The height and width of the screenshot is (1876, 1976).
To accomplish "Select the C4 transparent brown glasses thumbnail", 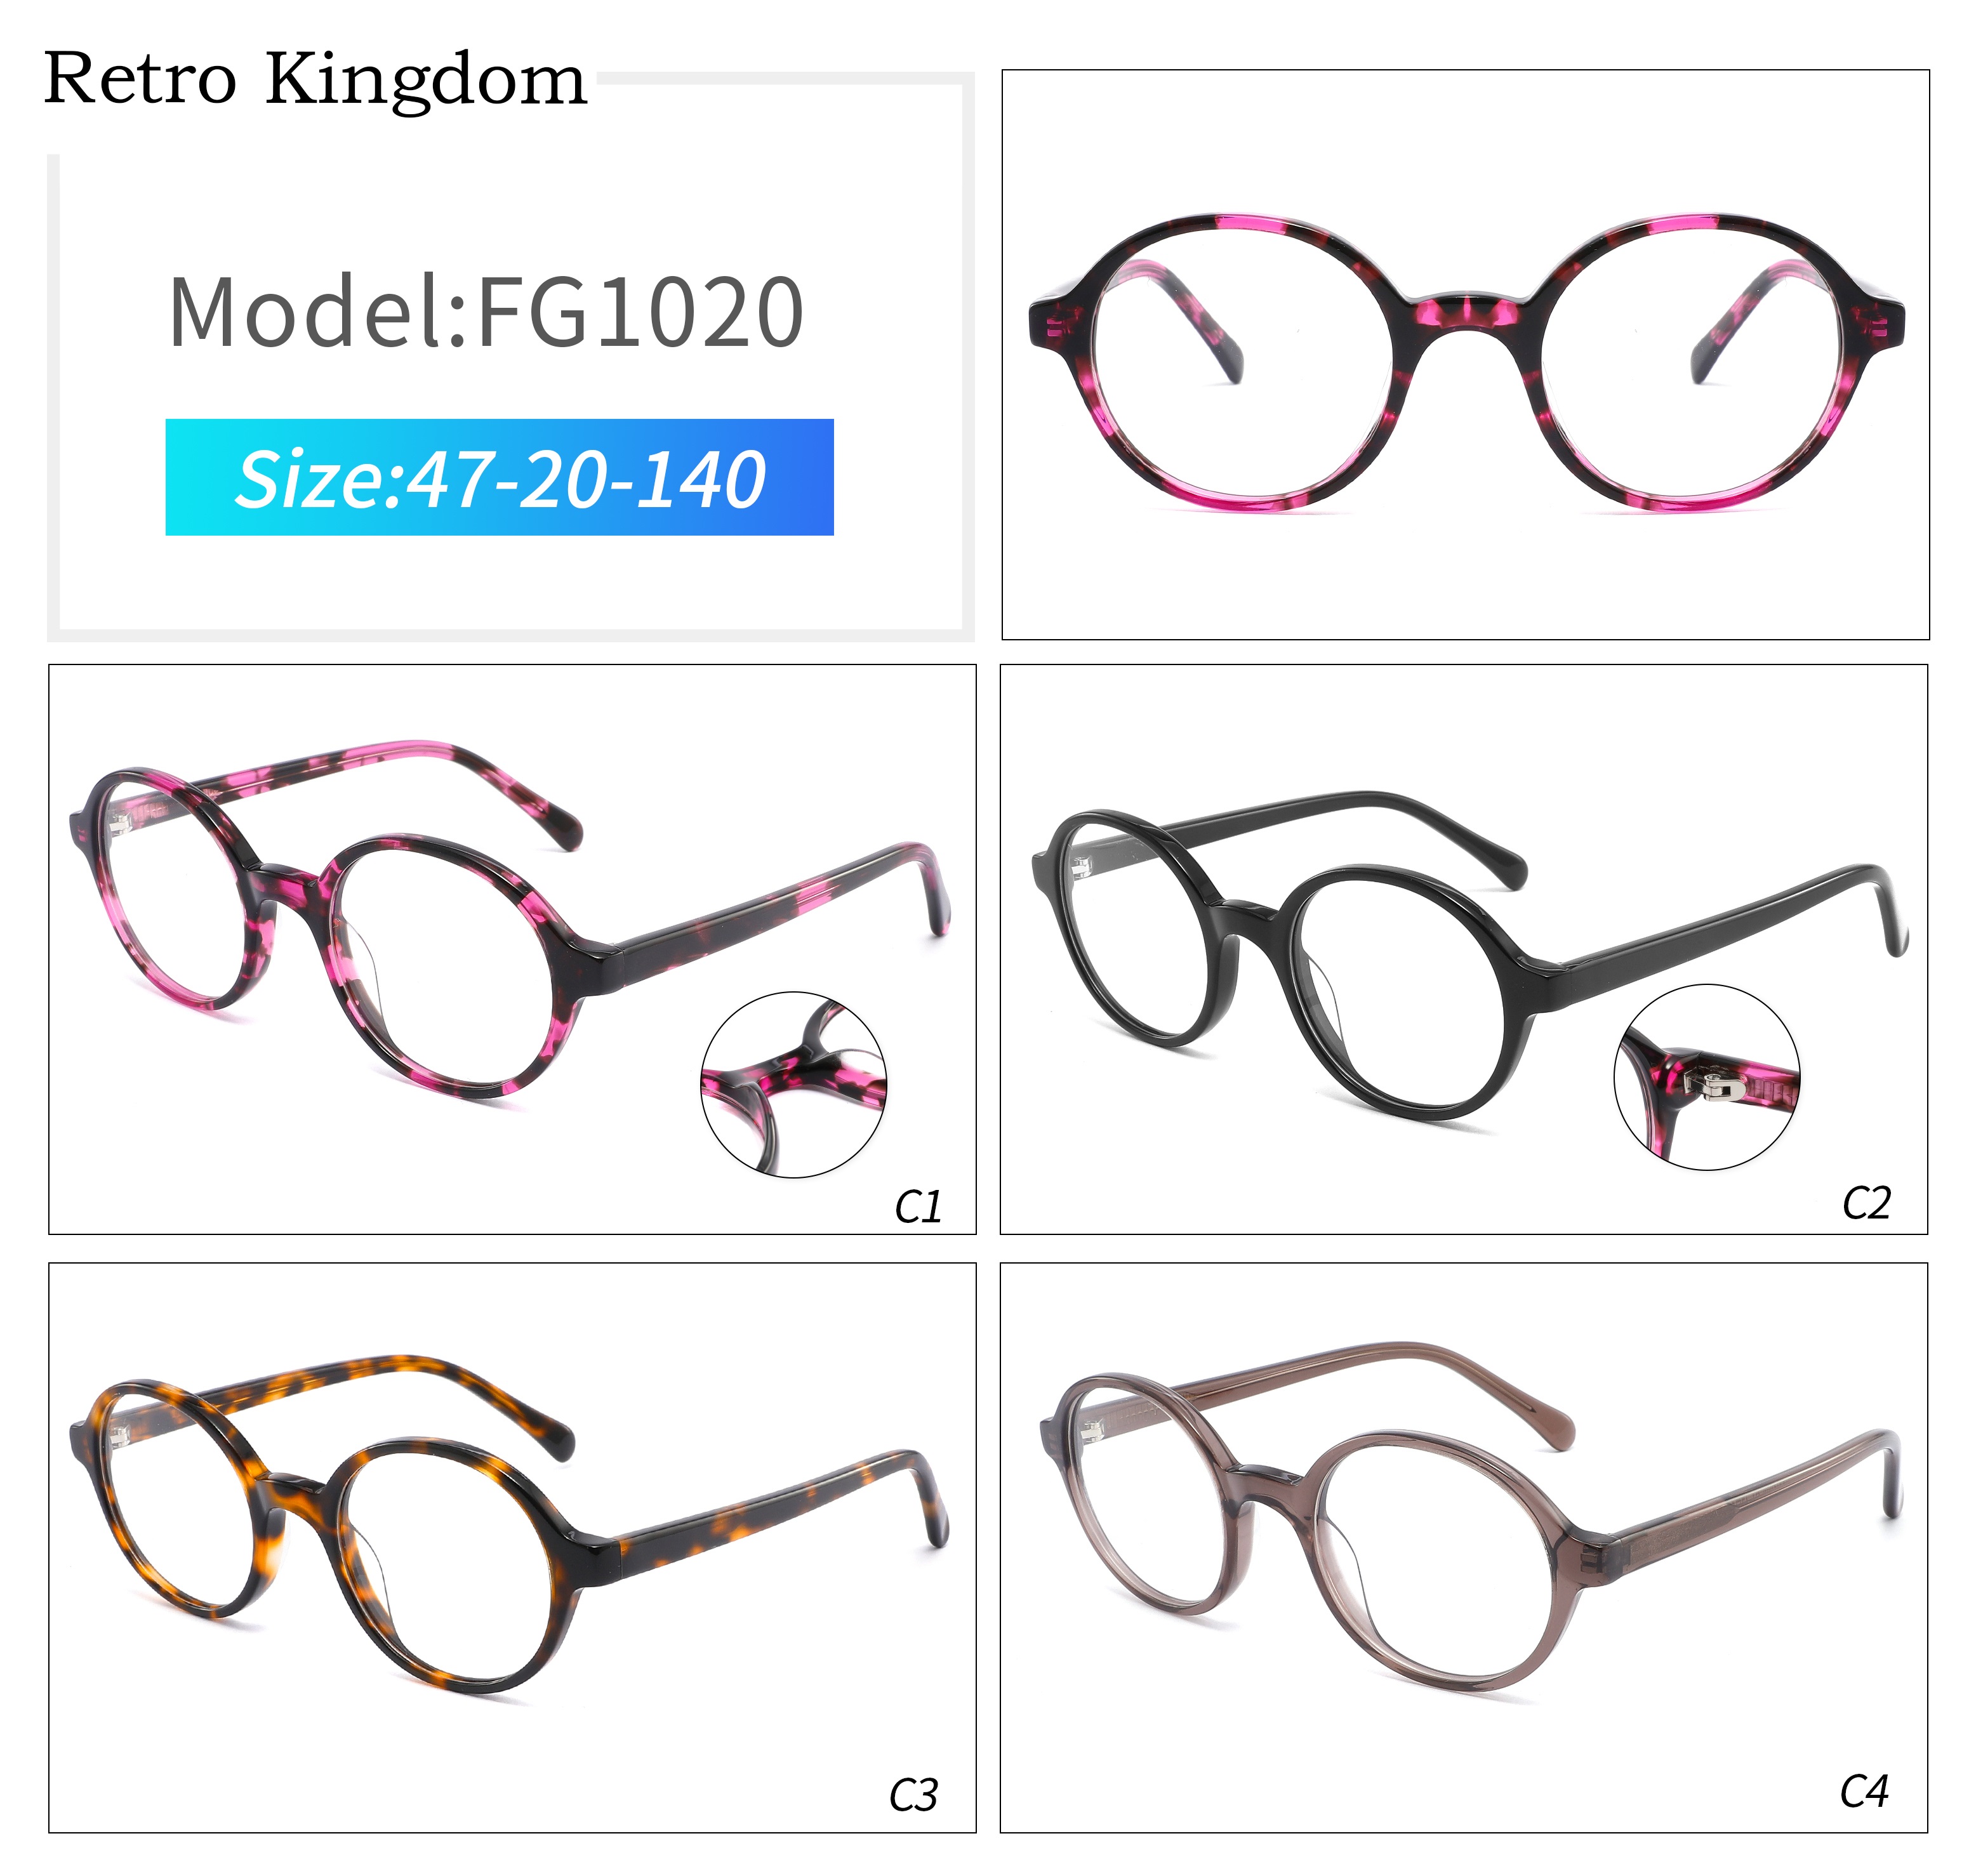I will (x=1464, y=1547).
